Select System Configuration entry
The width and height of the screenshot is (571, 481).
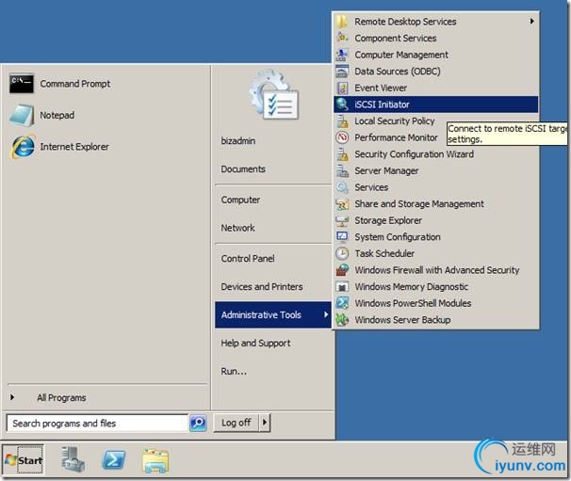point(436,237)
